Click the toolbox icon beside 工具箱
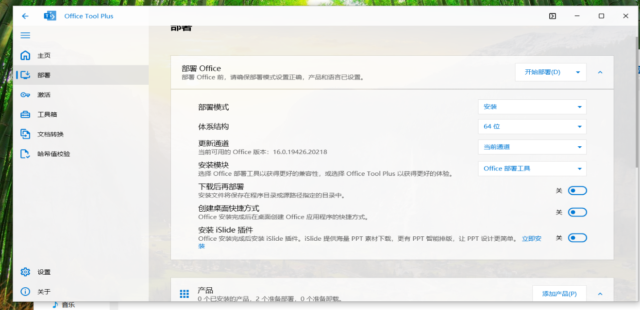The image size is (640, 310). (25, 115)
